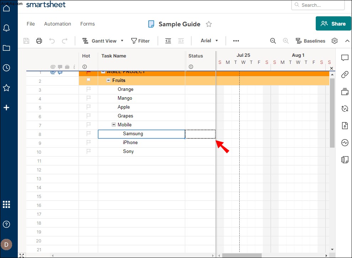Collapse the Fruits group
The image size is (352, 258).
tap(108, 80)
